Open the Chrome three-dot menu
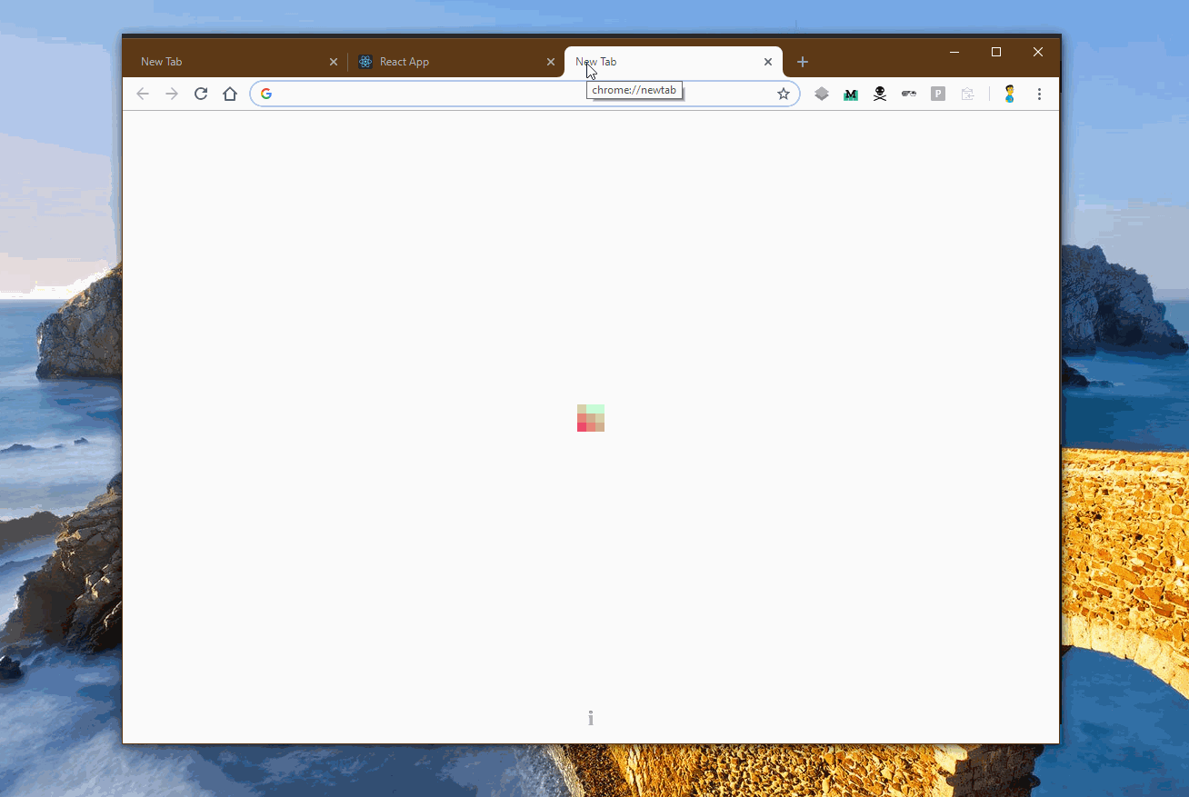 1039,93
